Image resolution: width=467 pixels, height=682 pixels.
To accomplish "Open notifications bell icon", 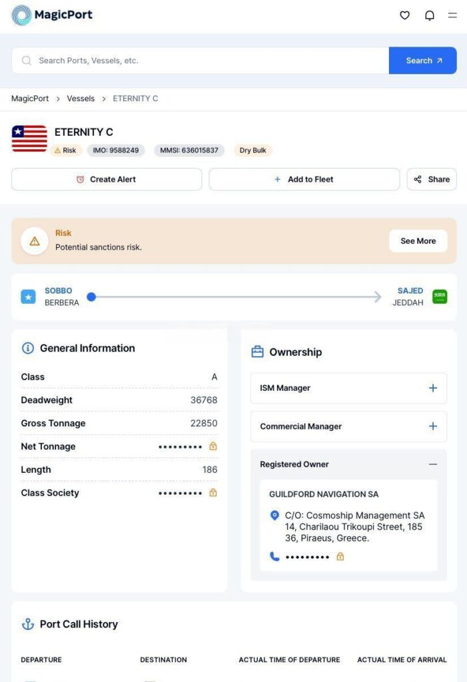I will (x=430, y=15).
